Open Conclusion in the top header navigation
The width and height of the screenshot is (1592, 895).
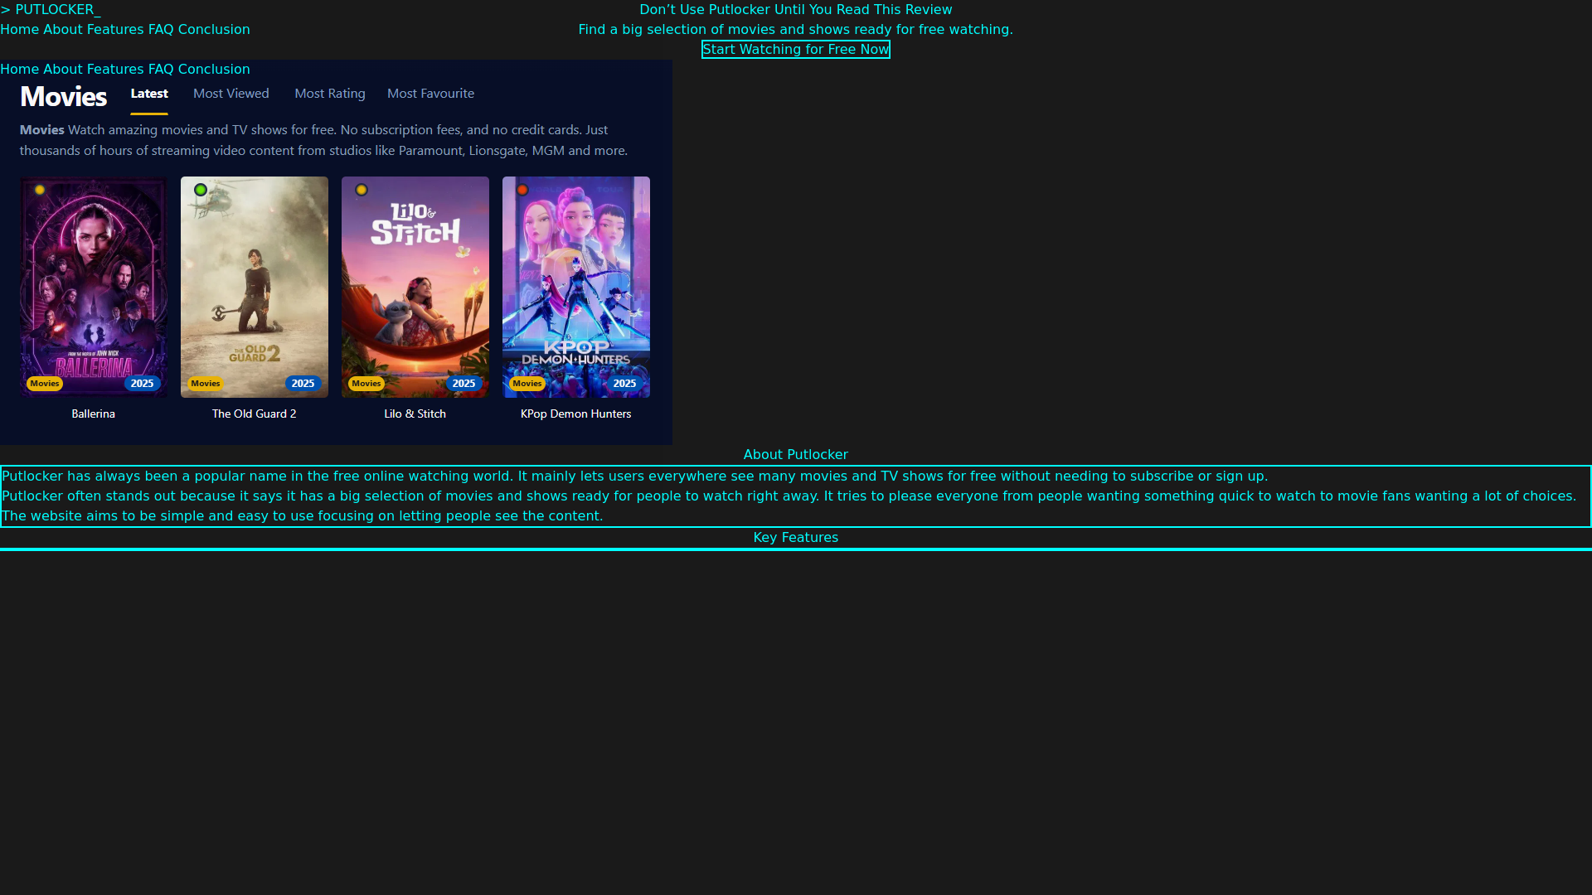coord(214,30)
